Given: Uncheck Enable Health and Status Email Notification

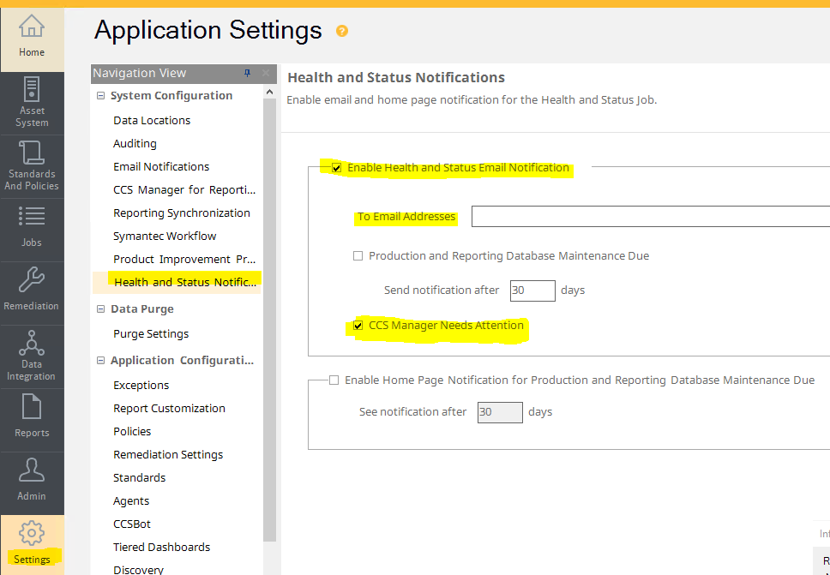Looking at the screenshot, I should pyautogui.click(x=337, y=168).
